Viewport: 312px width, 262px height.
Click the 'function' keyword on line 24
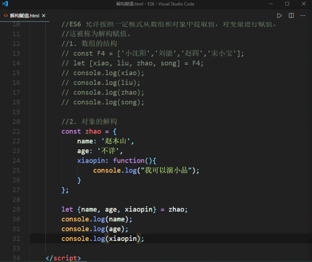pos(129,161)
